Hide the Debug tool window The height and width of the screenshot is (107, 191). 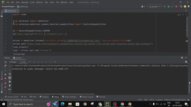[186, 58]
